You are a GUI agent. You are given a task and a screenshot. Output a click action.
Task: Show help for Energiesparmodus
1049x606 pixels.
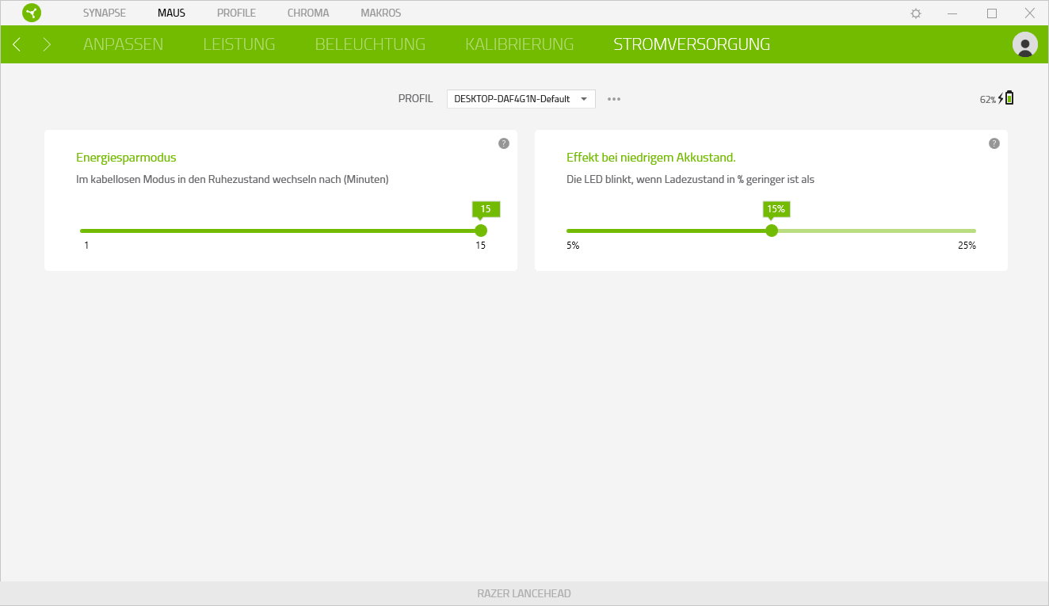pos(503,143)
